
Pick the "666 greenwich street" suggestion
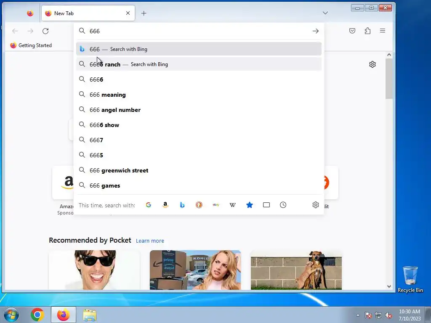(199, 171)
